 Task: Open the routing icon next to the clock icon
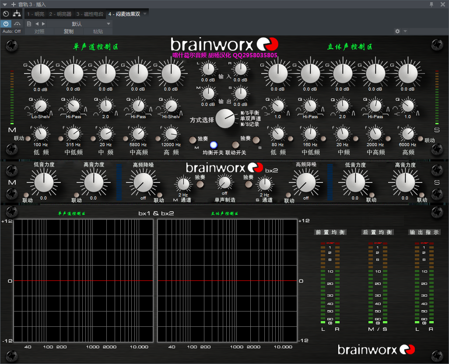(17, 14)
